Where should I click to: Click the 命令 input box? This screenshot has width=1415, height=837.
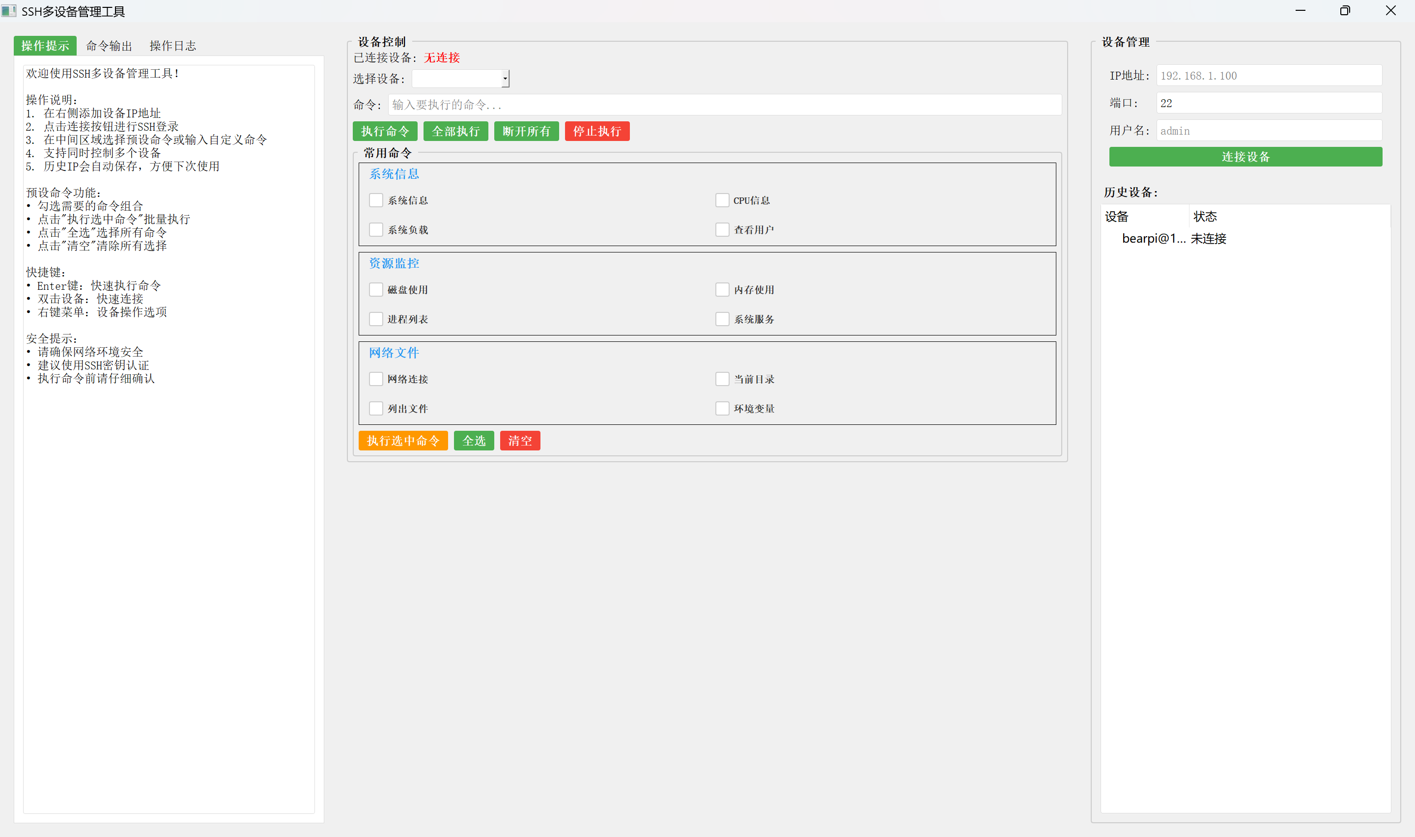click(x=724, y=105)
